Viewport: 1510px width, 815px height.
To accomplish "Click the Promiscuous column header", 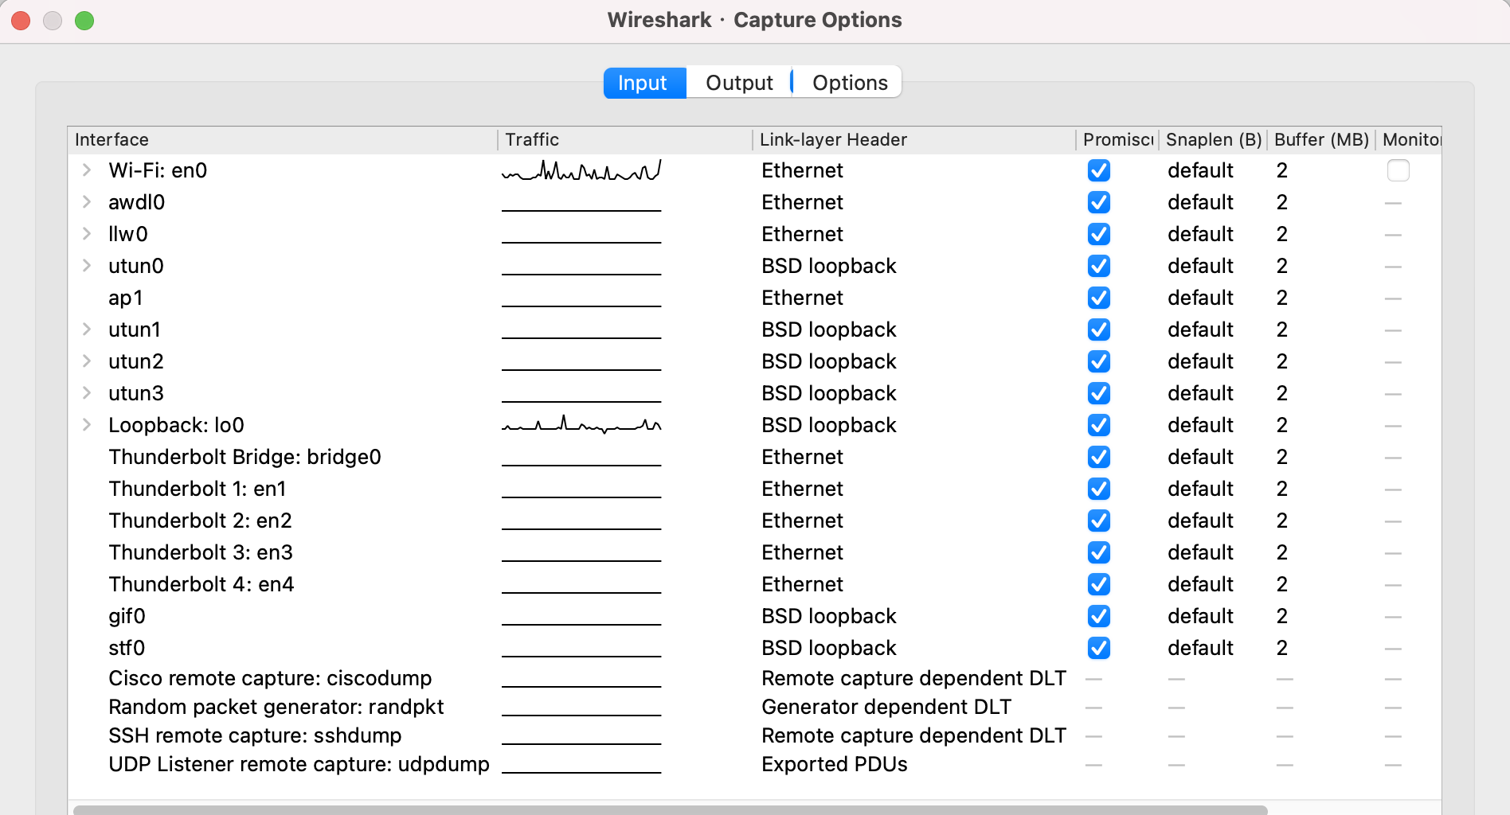I will pyautogui.click(x=1117, y=140).
